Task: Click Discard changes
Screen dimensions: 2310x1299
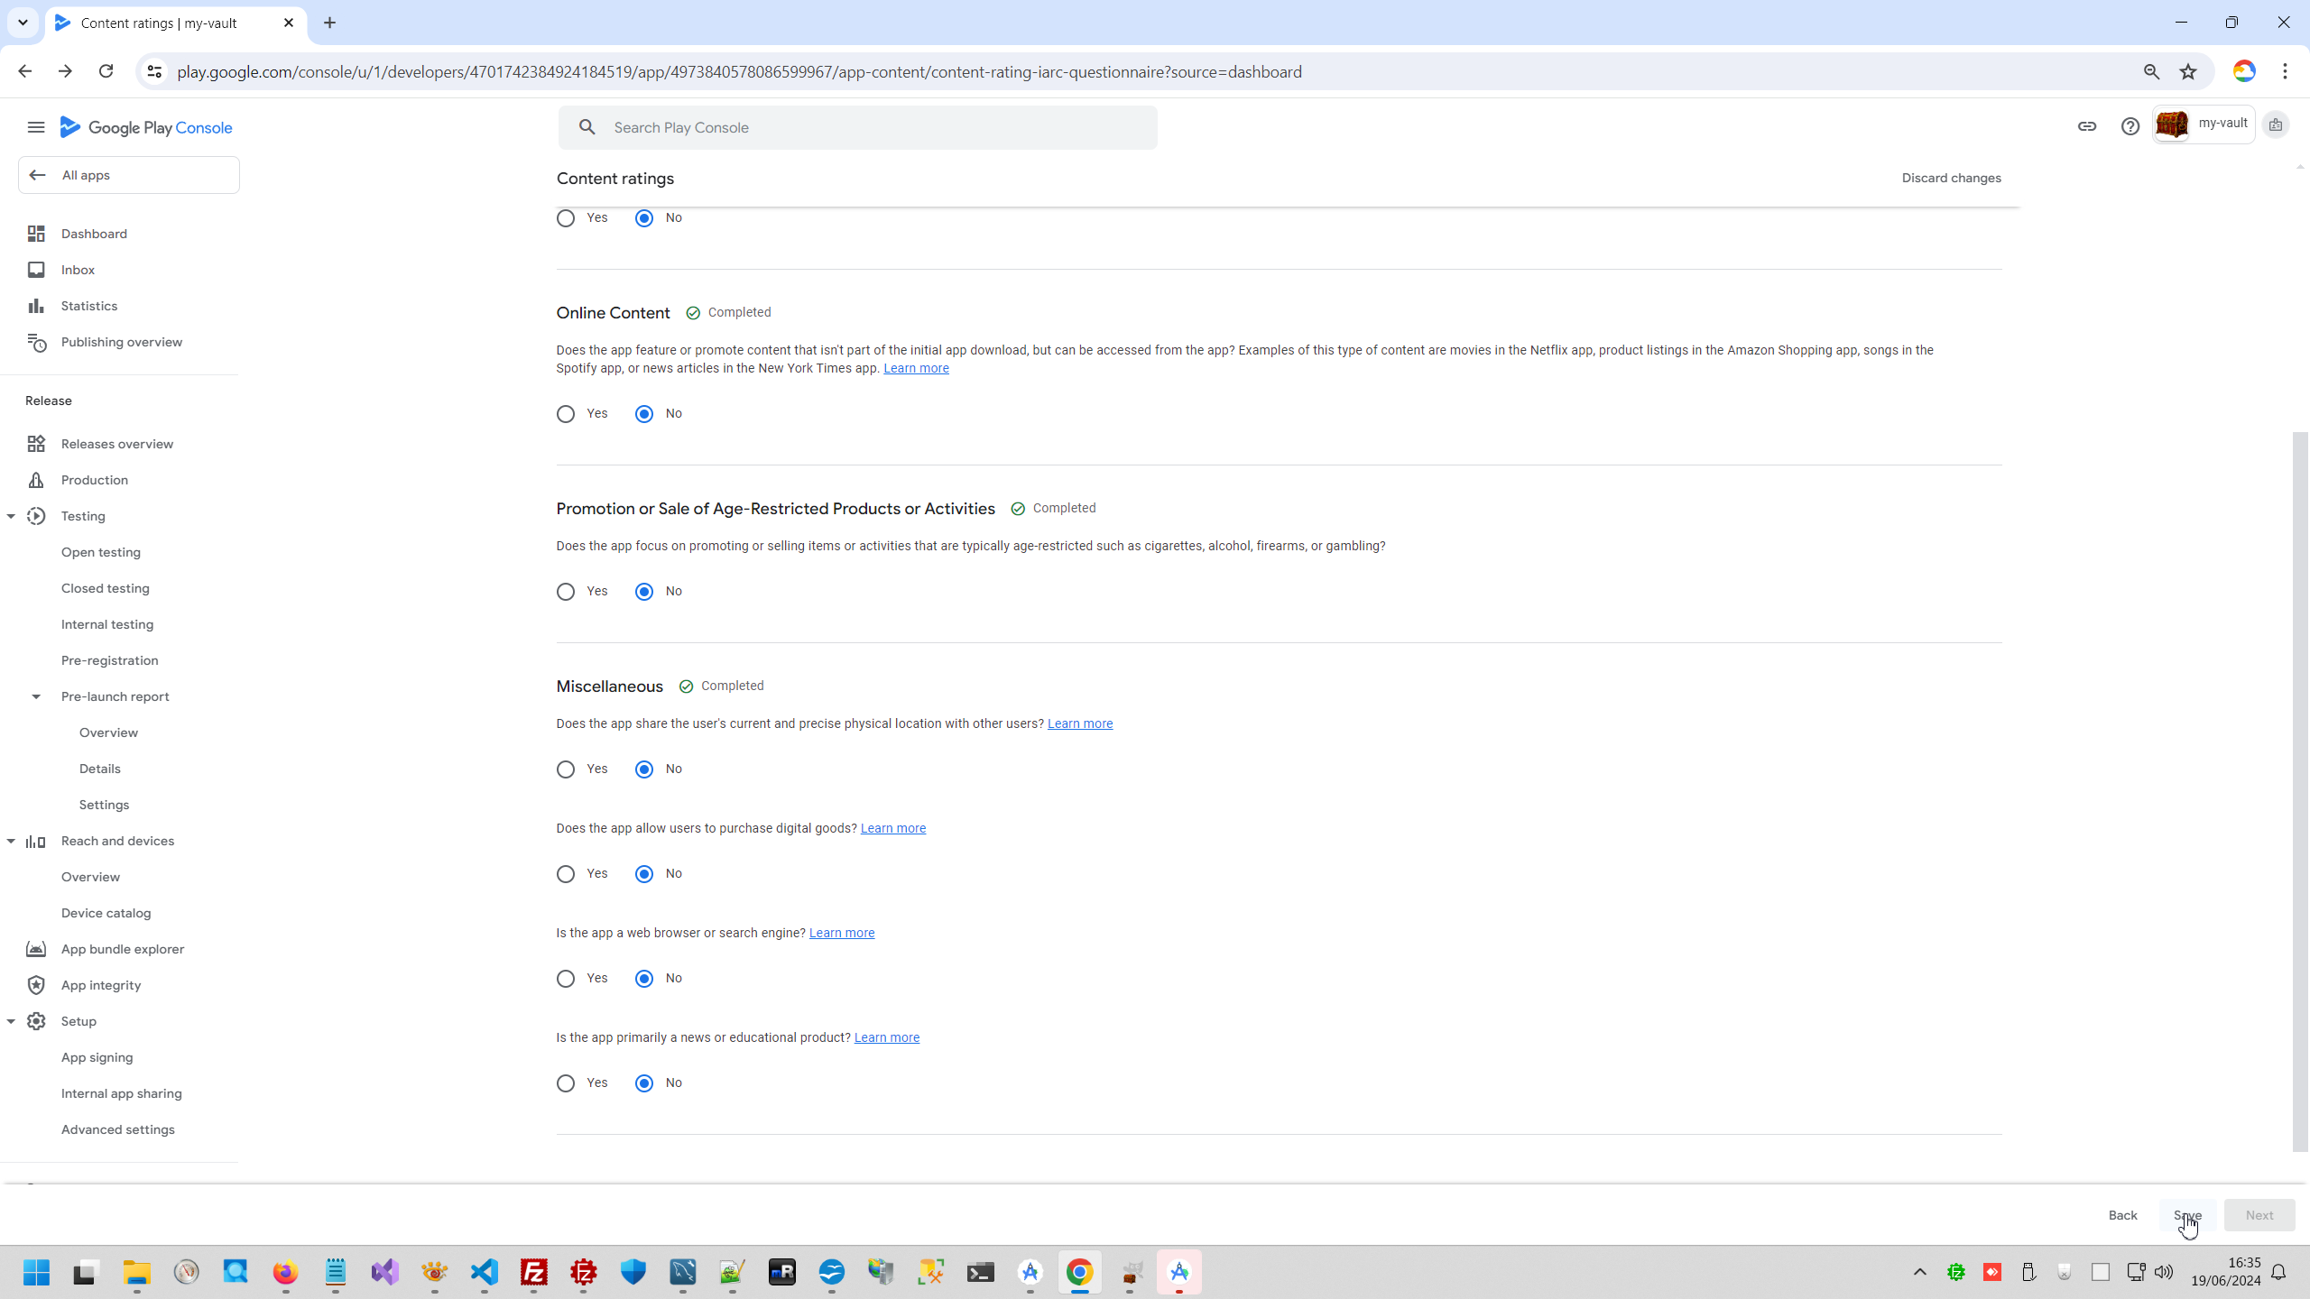Action: tap(1951, 178)
